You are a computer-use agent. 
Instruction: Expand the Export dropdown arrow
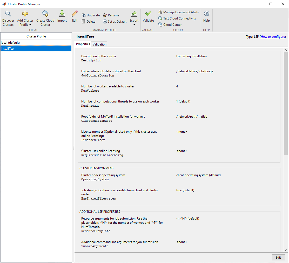point(134,25)
